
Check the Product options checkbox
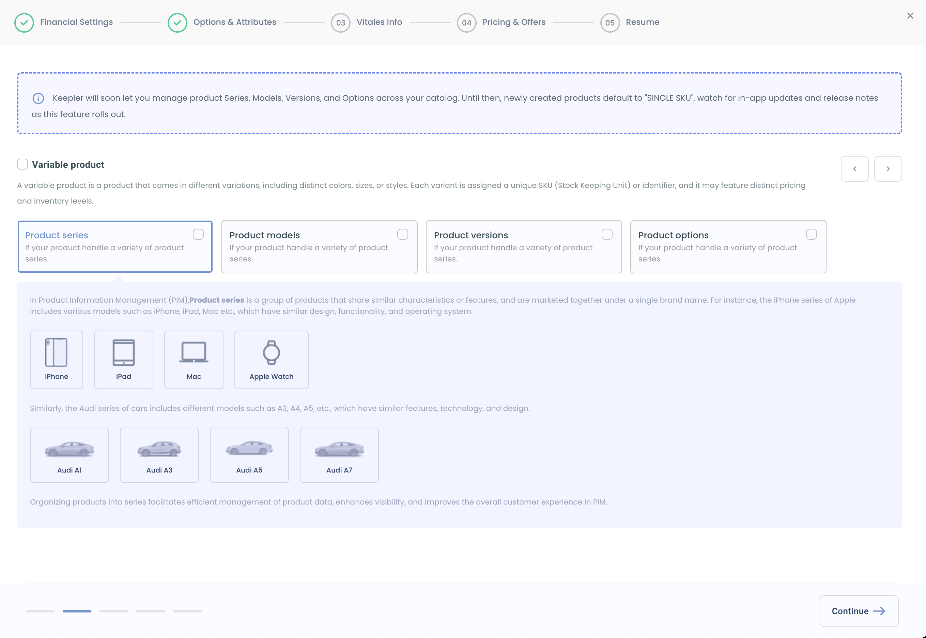(812, 234)
